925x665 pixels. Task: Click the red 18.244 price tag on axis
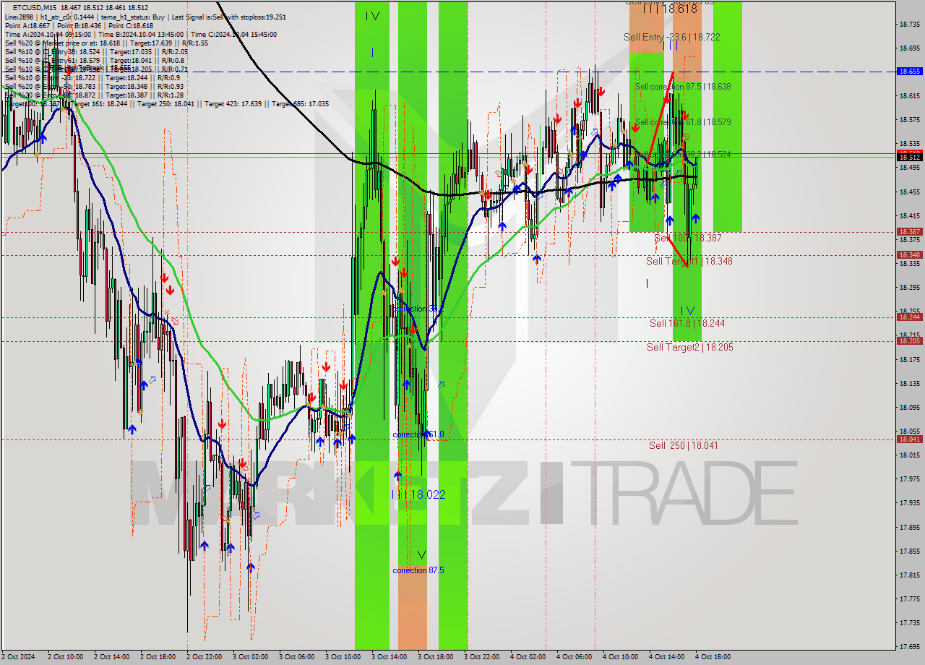908,317
